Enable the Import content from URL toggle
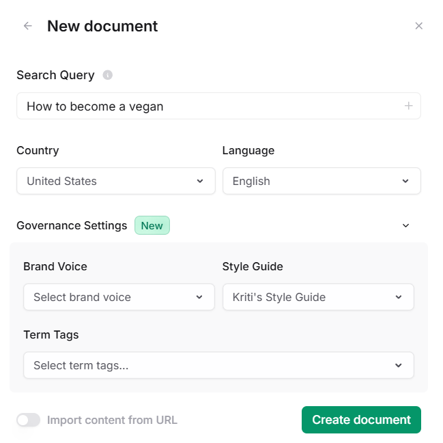 point(29,420)
